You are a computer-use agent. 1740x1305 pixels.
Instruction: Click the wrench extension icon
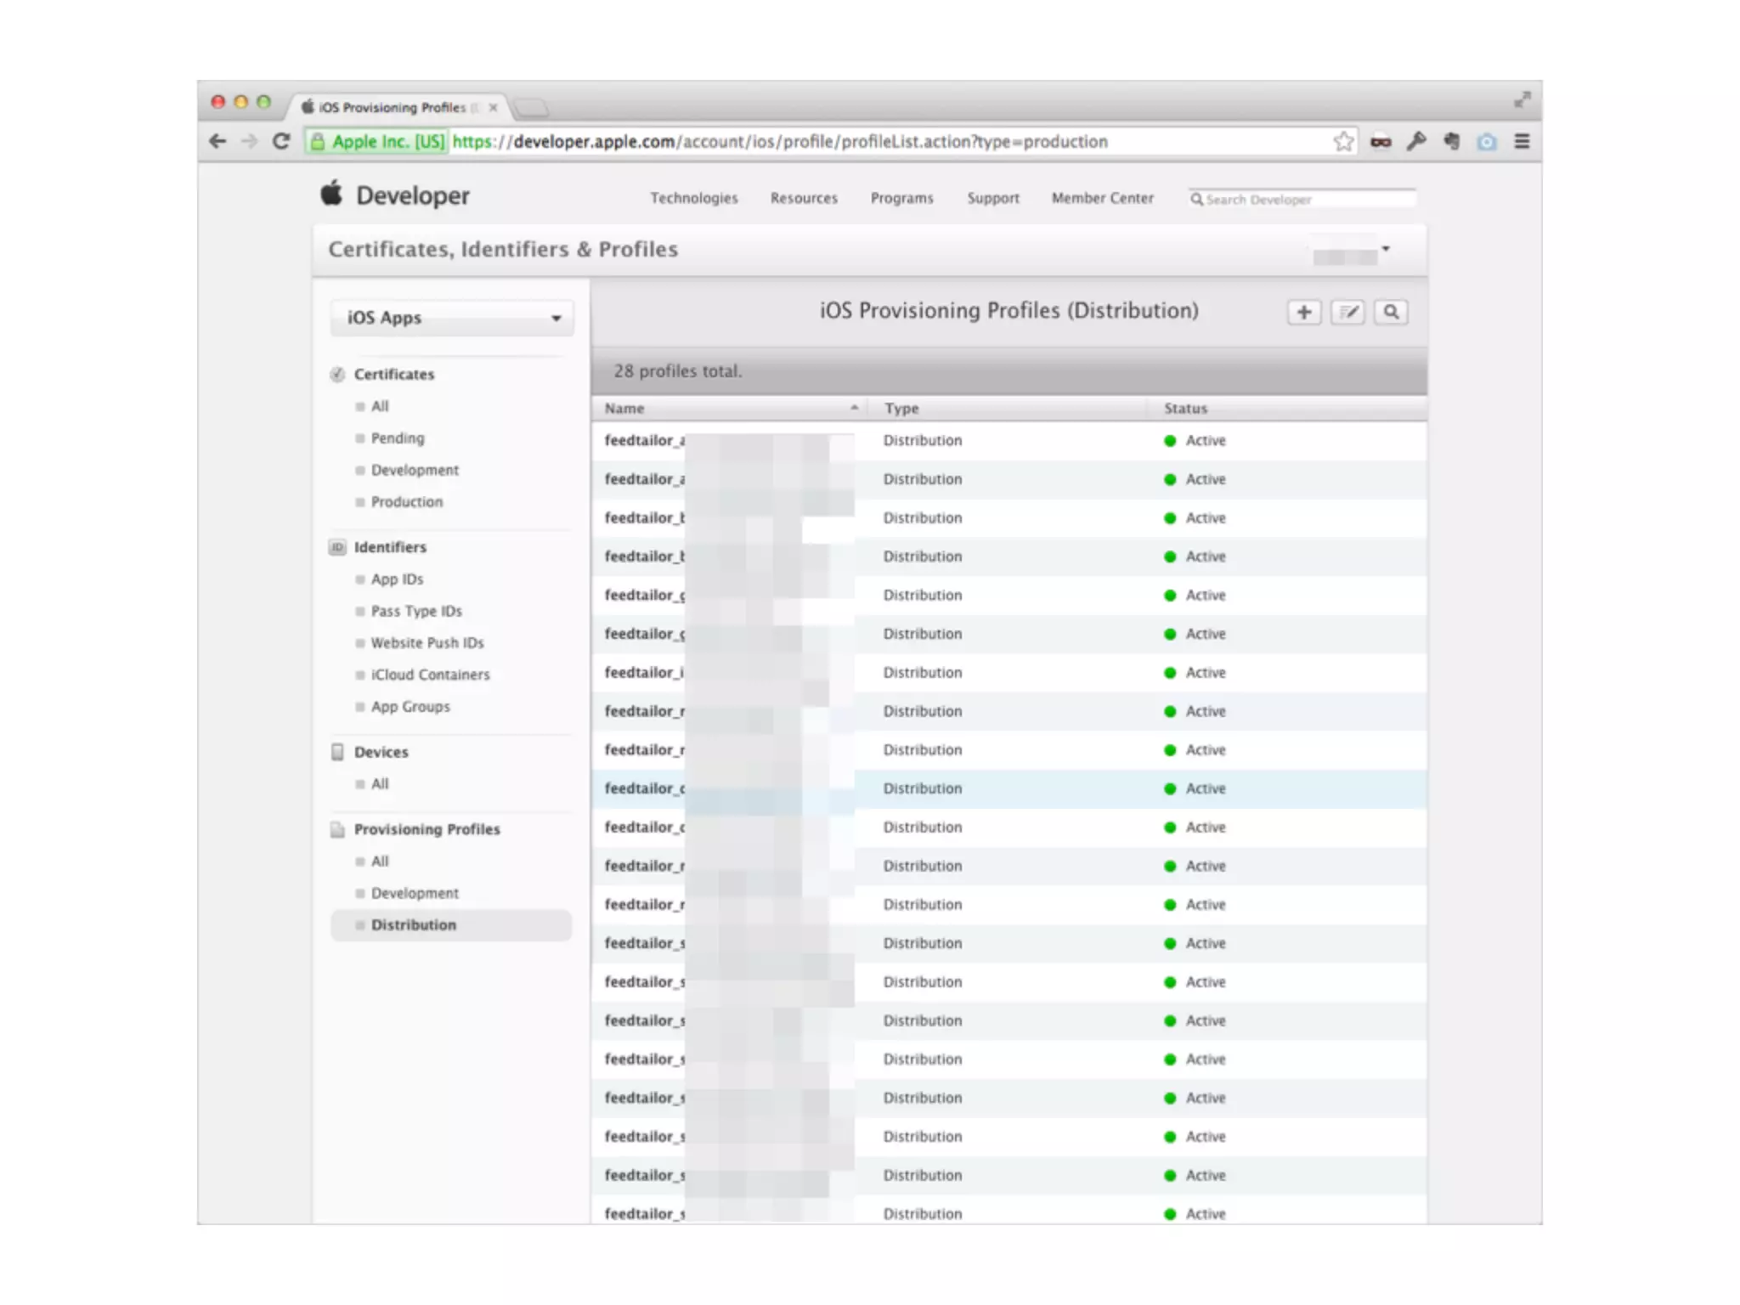[x=1416, y=142]
